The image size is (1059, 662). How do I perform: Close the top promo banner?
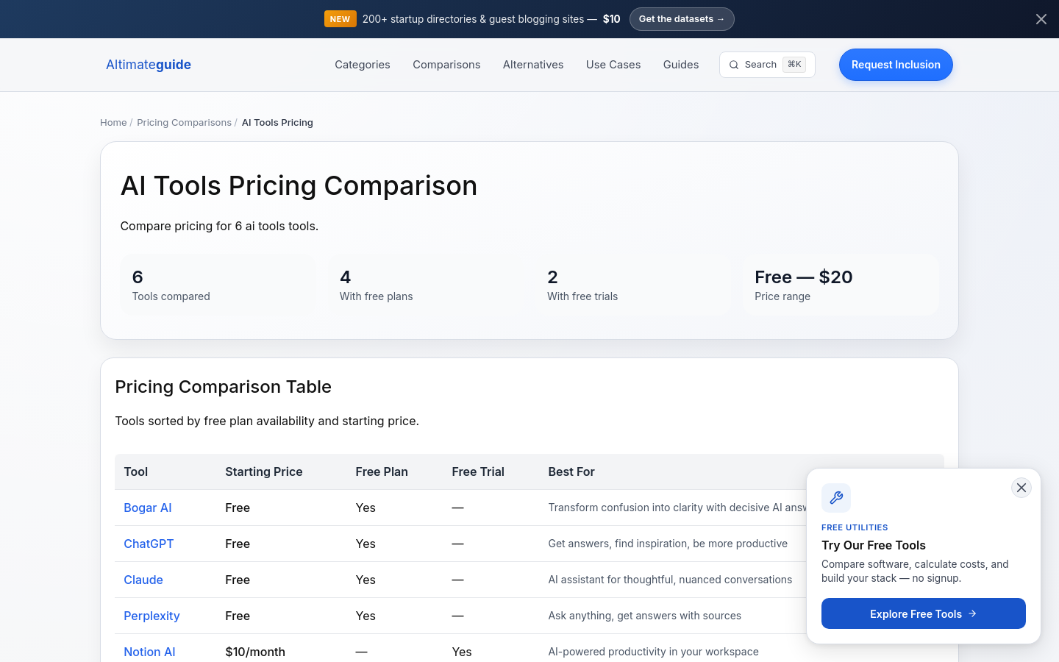coord(1041,19)
